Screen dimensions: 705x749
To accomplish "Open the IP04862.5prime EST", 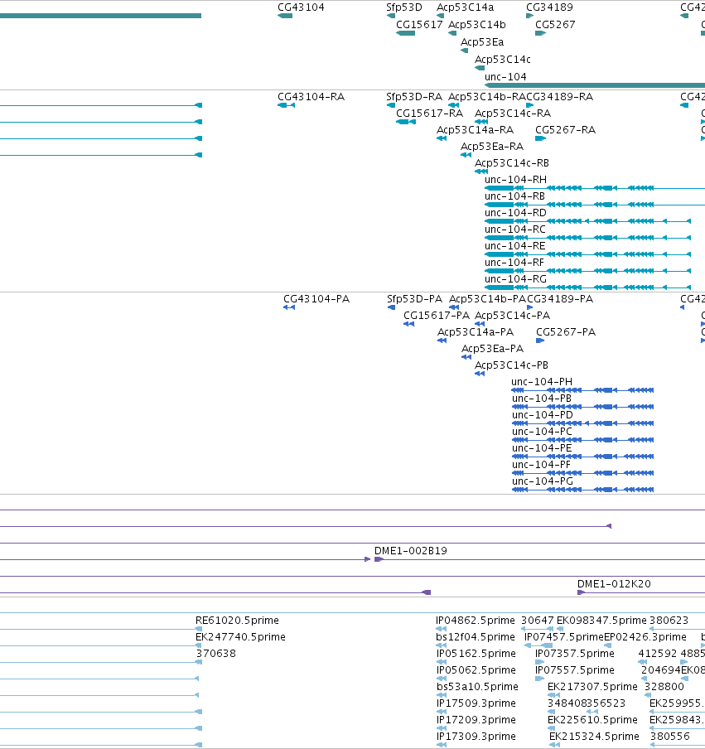I will tap(441, 629).
